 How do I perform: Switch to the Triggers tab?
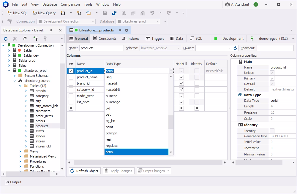(x=155, y=39)
